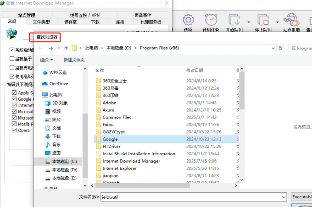Image resolution: width=312 pixels, height=207 pixels.
Task: Expand the address bar path dropdown
Action: pyautogui.click(x=273, y=48)
